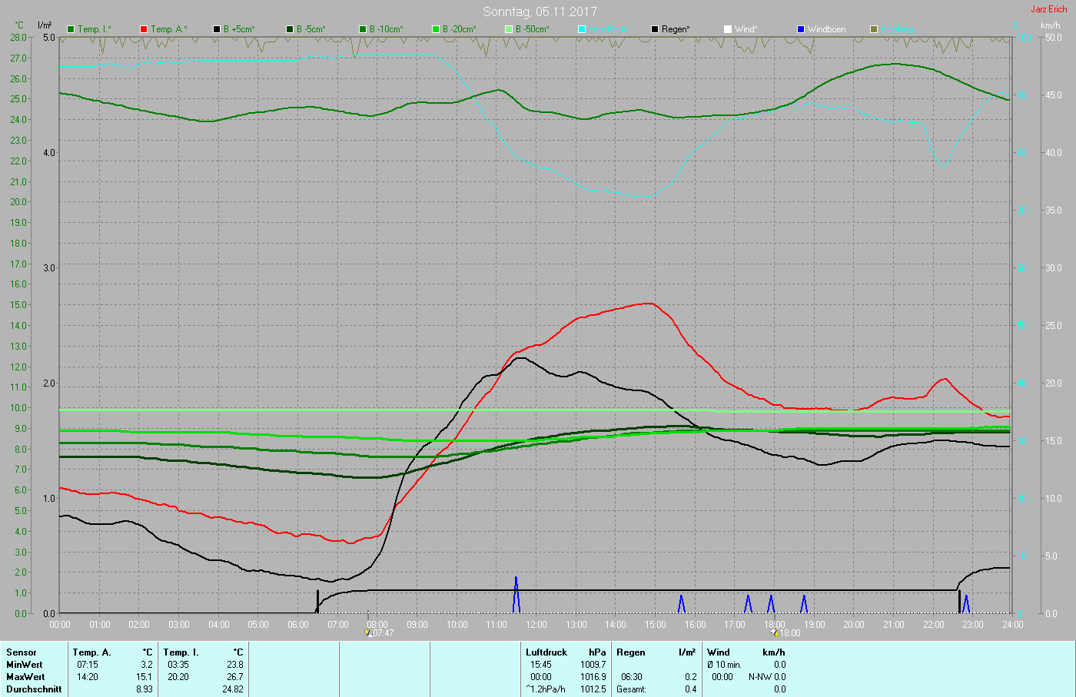Click the 24.82 indoor average value
The width and height of the screenshot is (1076, 697).
point(232,689)
